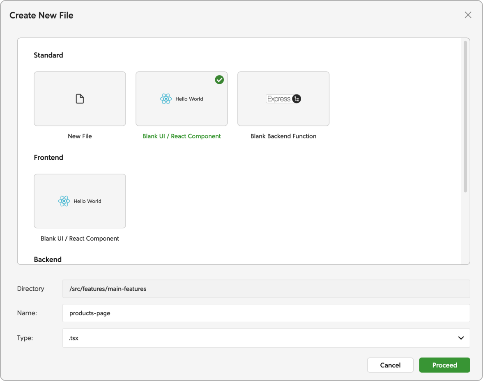
Task: Click the 'Name:' field label
Action: 27,313
